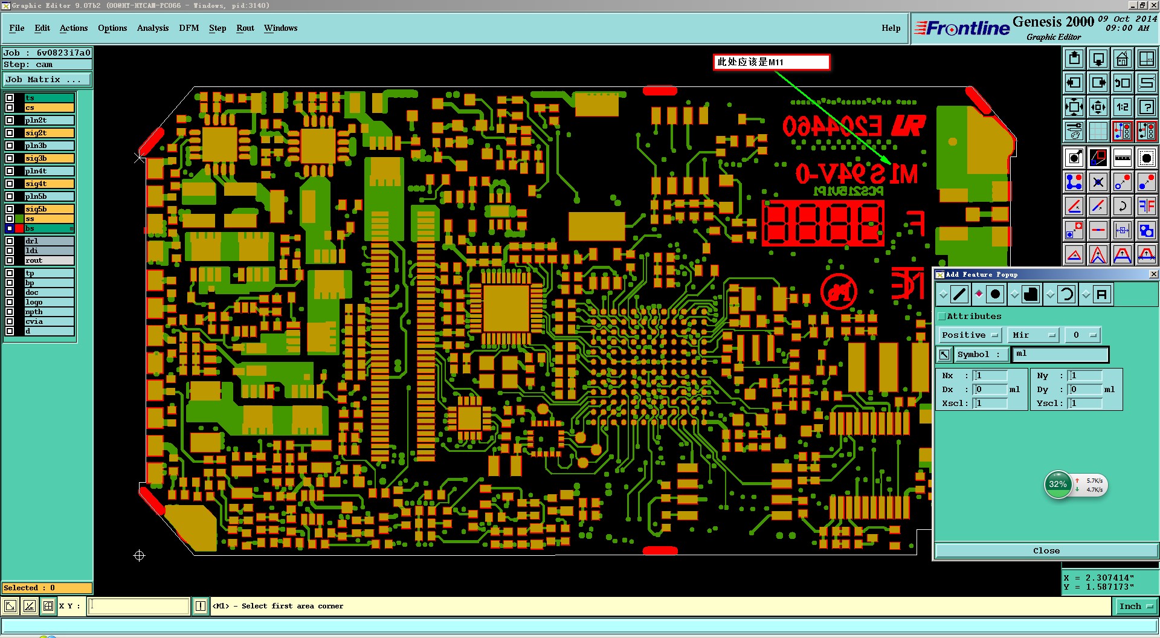
Task: Toggle display checkbox for logo layer
Action: (x=10, y=302)
